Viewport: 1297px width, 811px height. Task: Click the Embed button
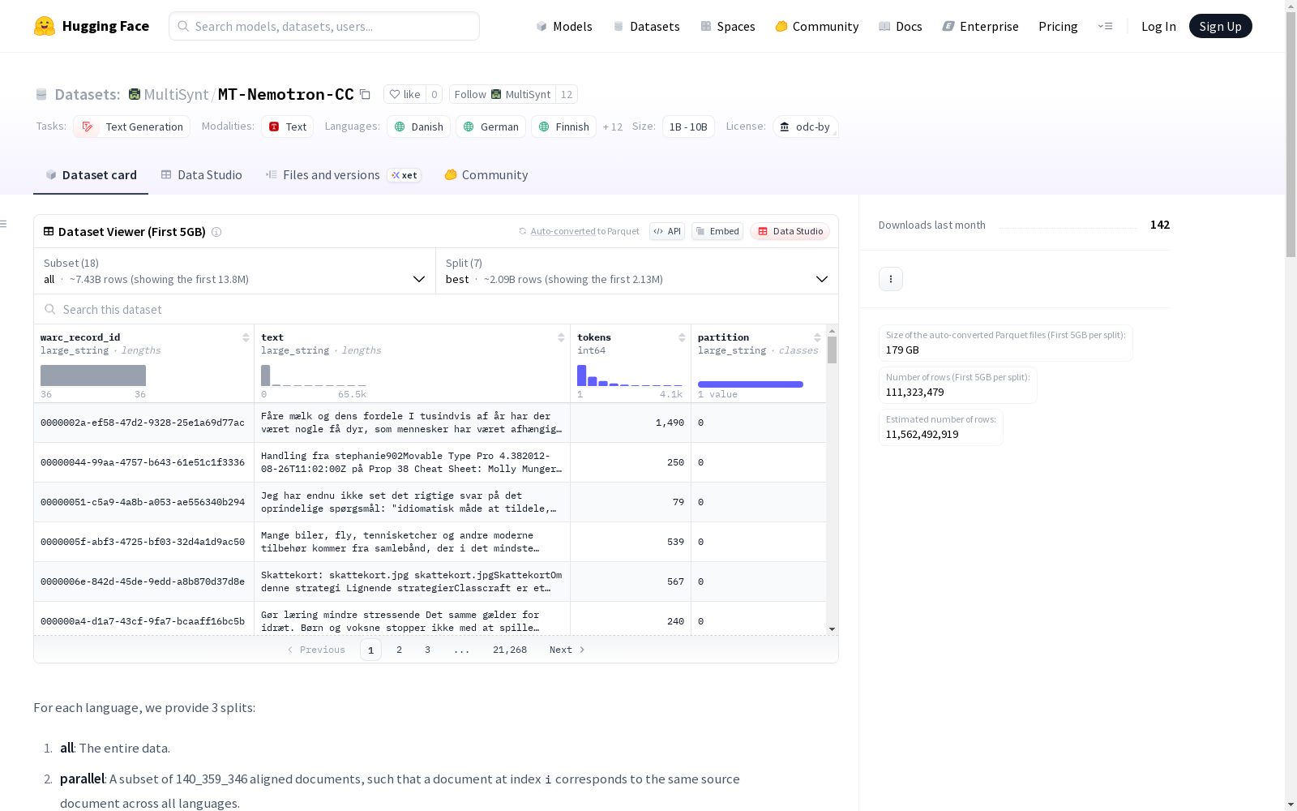tap(717, 231)
